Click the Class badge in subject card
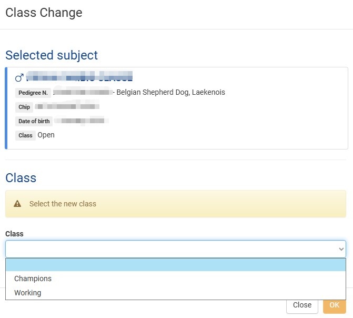Screen dimensions: 353x318 pyautogui.click(x=25, y=135)
